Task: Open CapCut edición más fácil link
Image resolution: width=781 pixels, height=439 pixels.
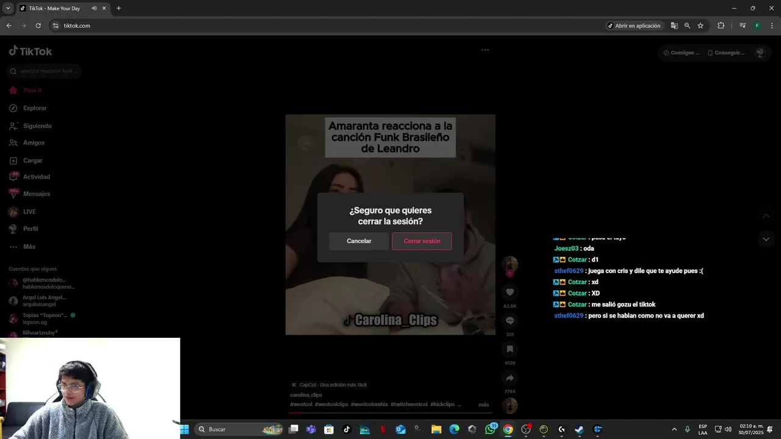Action: pos(329,385)
